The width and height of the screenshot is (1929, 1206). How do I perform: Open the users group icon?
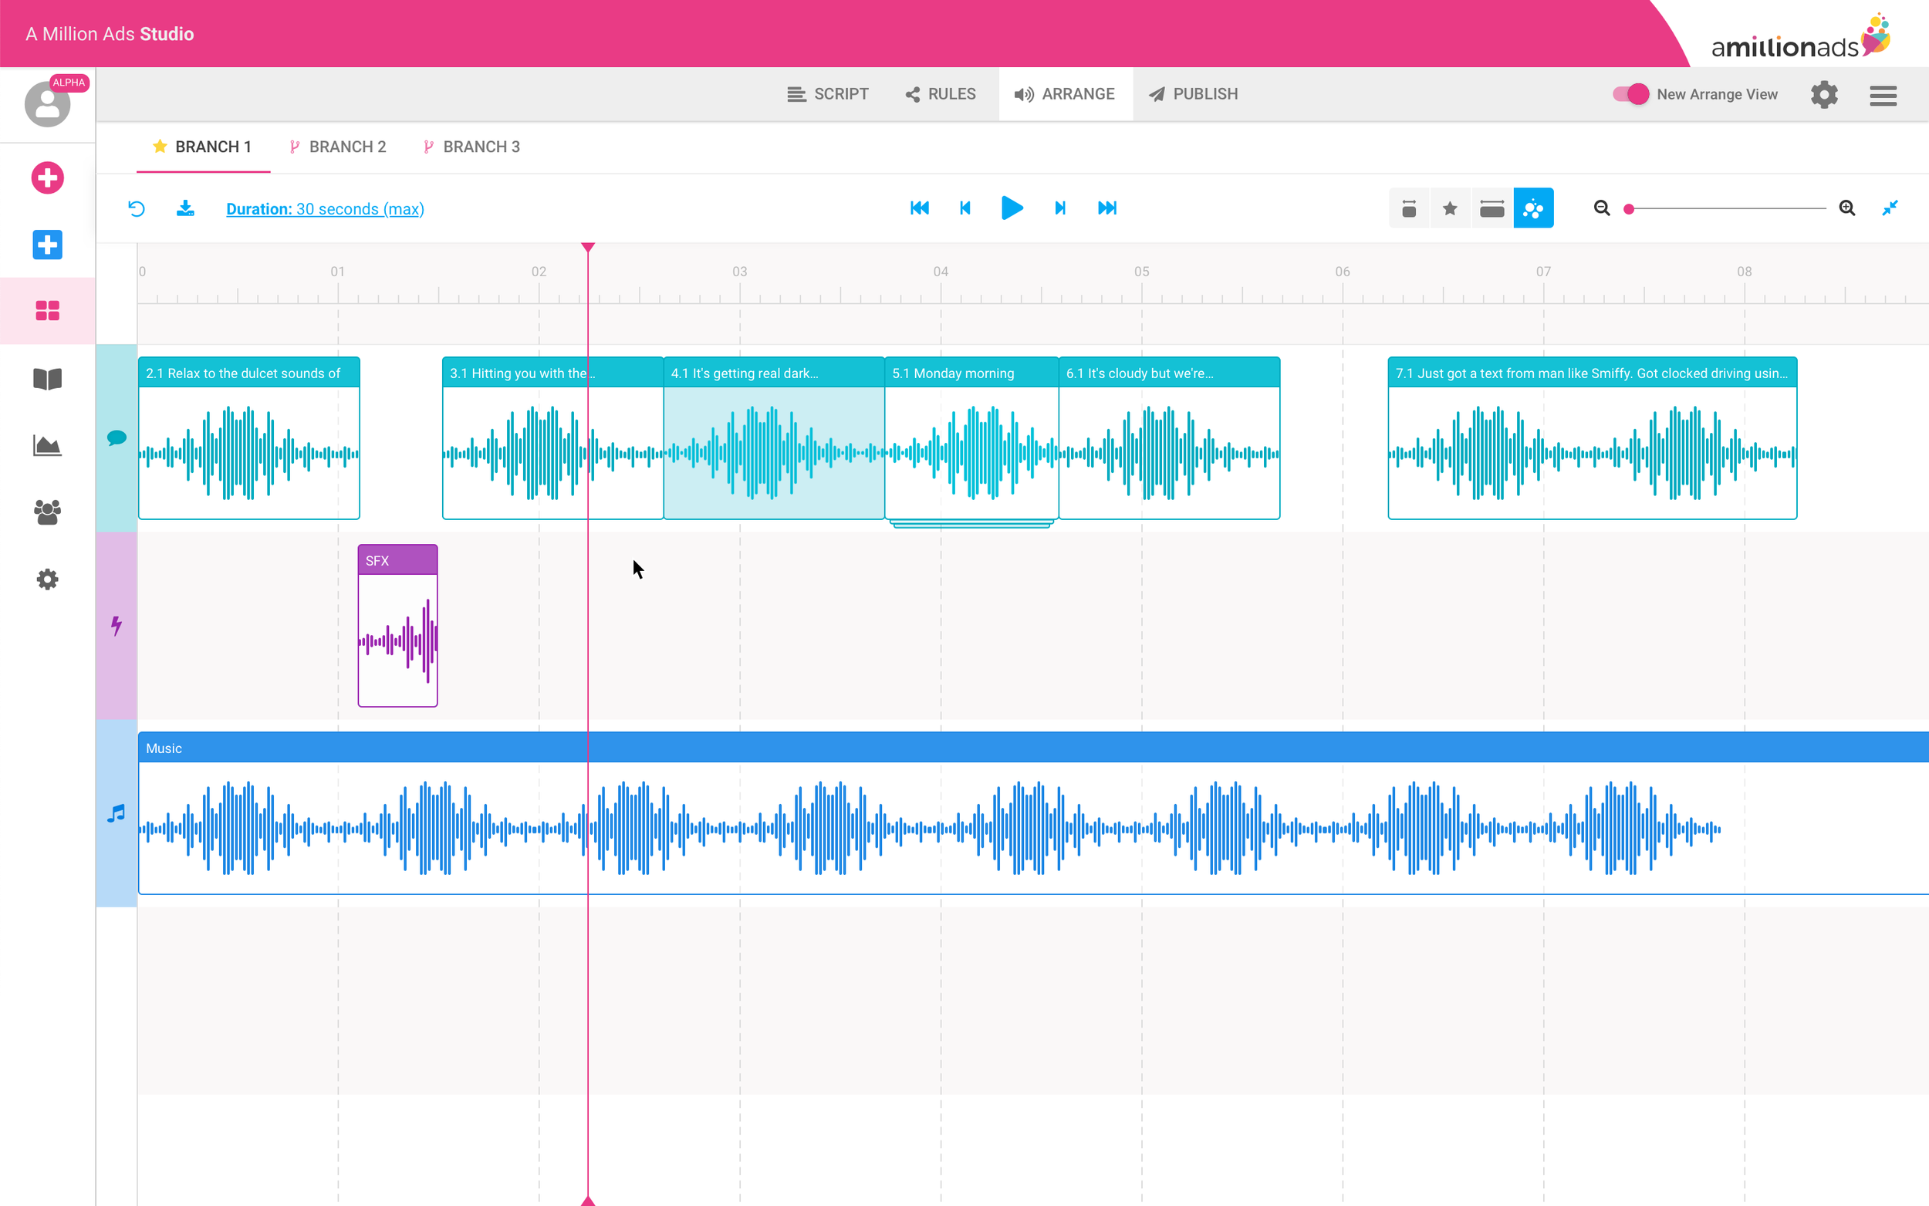pos(47,512)
